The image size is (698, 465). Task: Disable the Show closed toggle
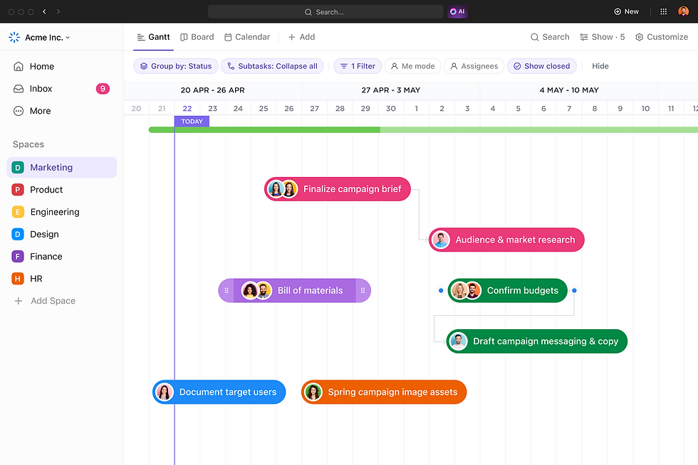[x=542, y=65]
